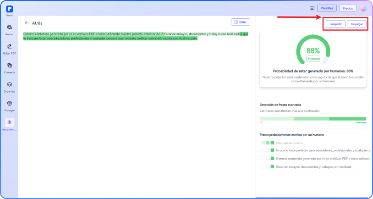Click the Humano badge under 88%

313,59
